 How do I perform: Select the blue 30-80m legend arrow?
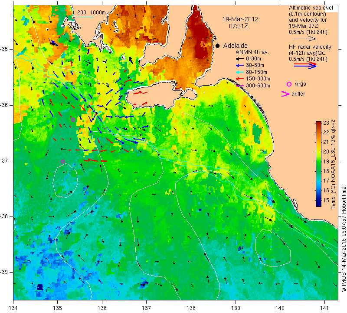point(239,66)
